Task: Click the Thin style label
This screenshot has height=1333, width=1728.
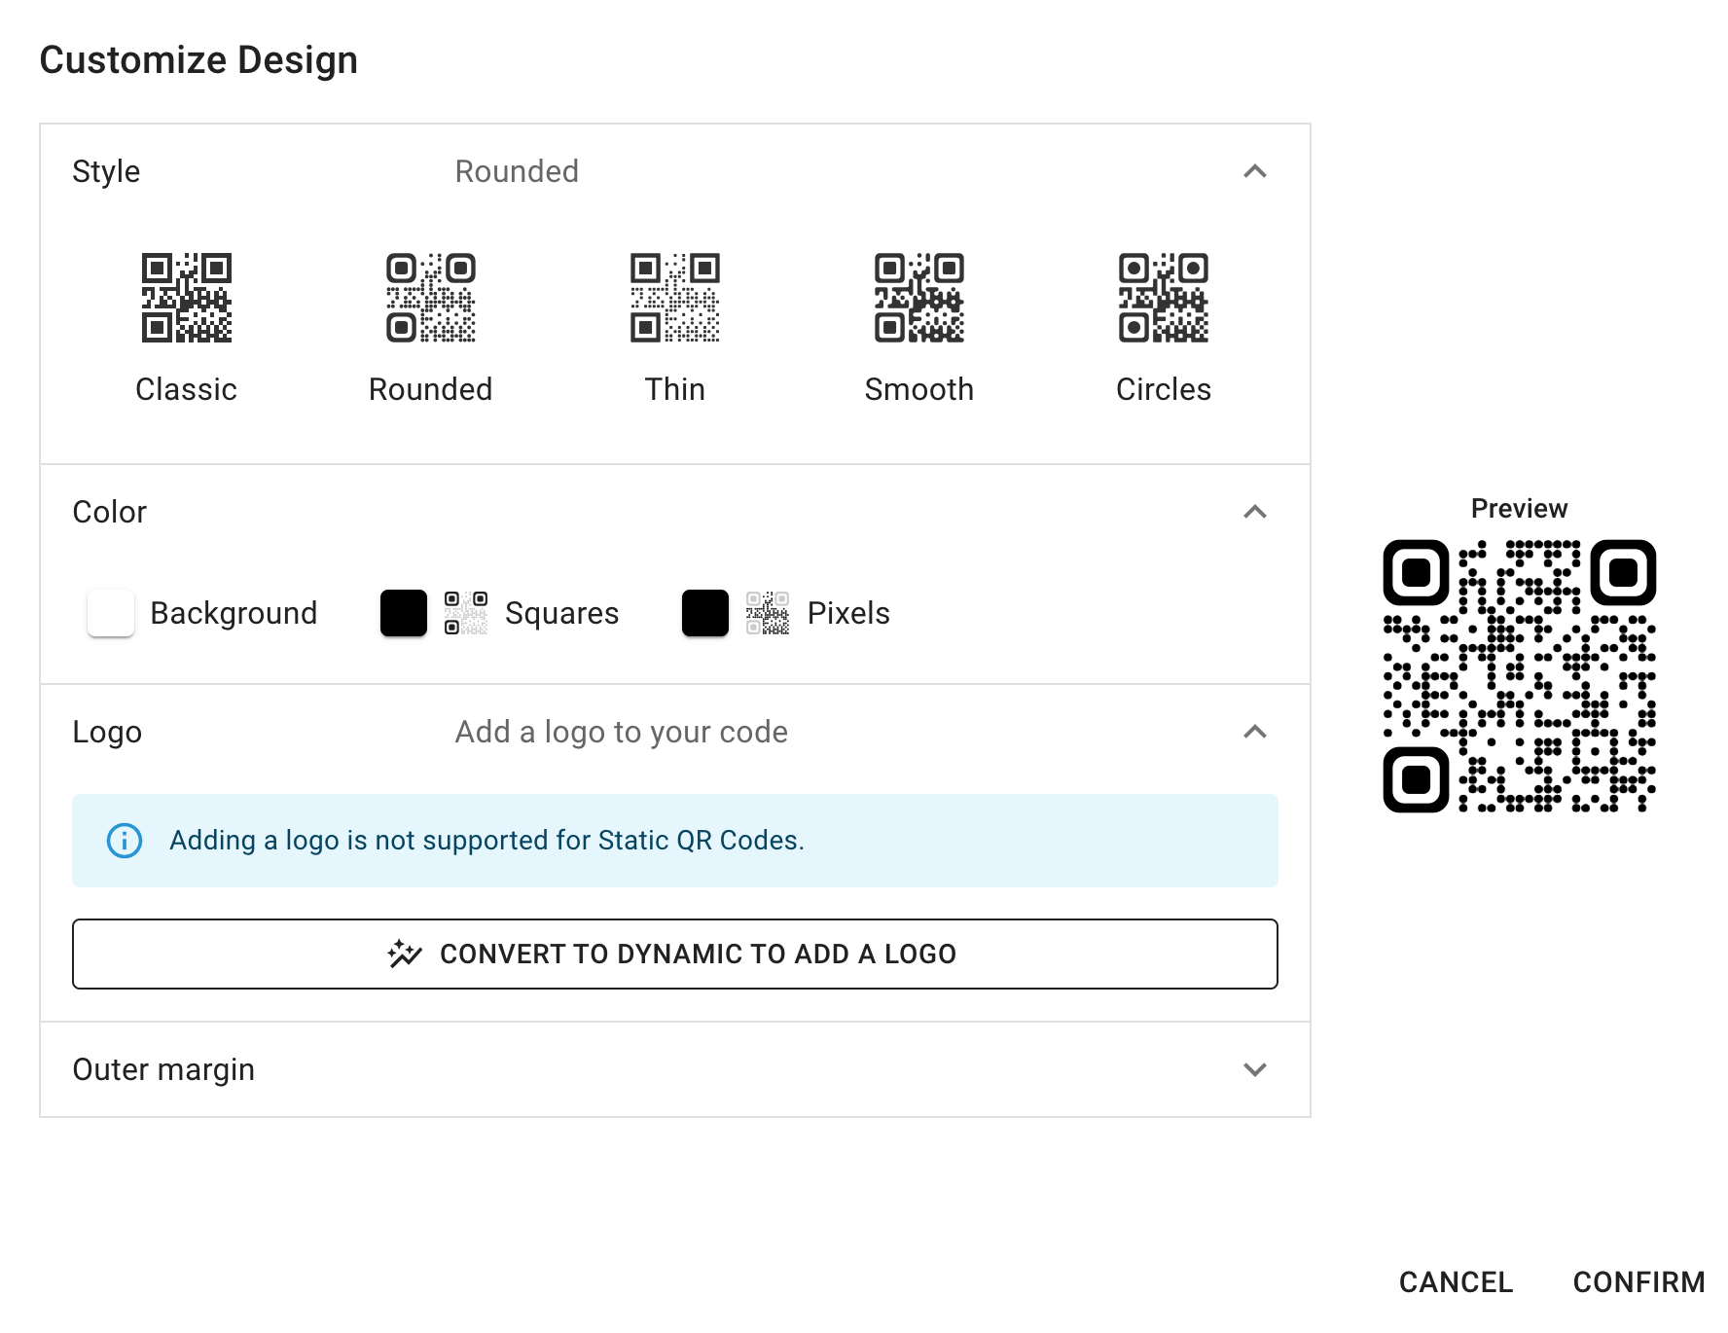Action: pos(674,389)
